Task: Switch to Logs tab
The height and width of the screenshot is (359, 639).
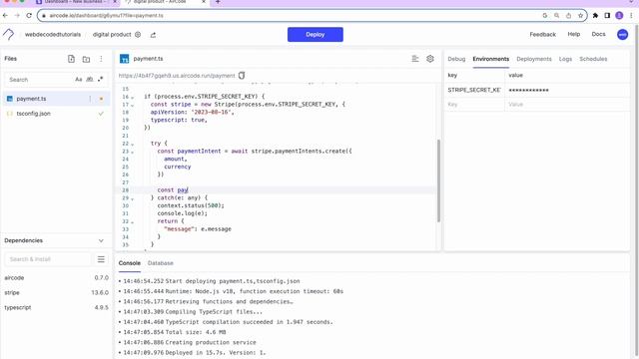Action: (565, 59)
